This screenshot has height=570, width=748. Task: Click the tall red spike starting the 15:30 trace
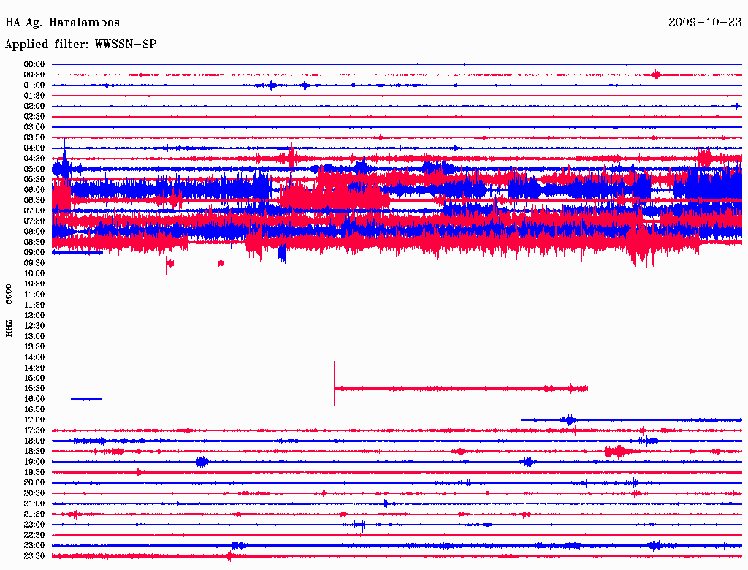[334, 384]
